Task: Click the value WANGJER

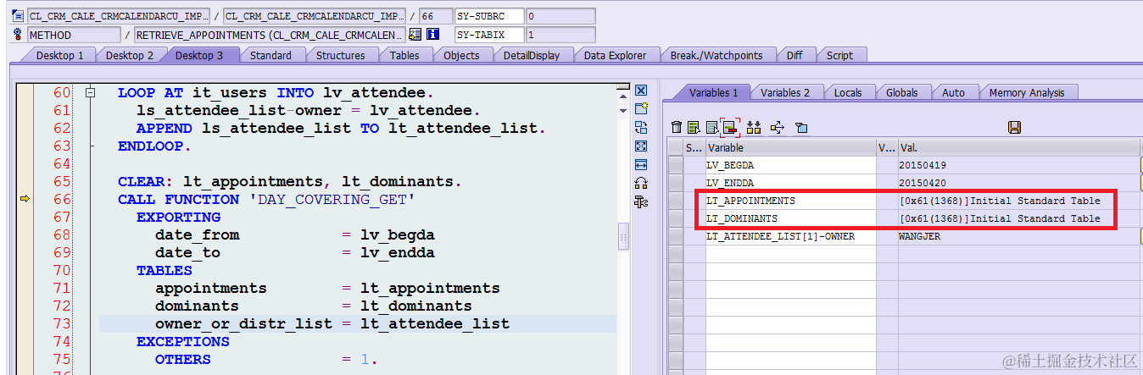Action: point(919,236)
